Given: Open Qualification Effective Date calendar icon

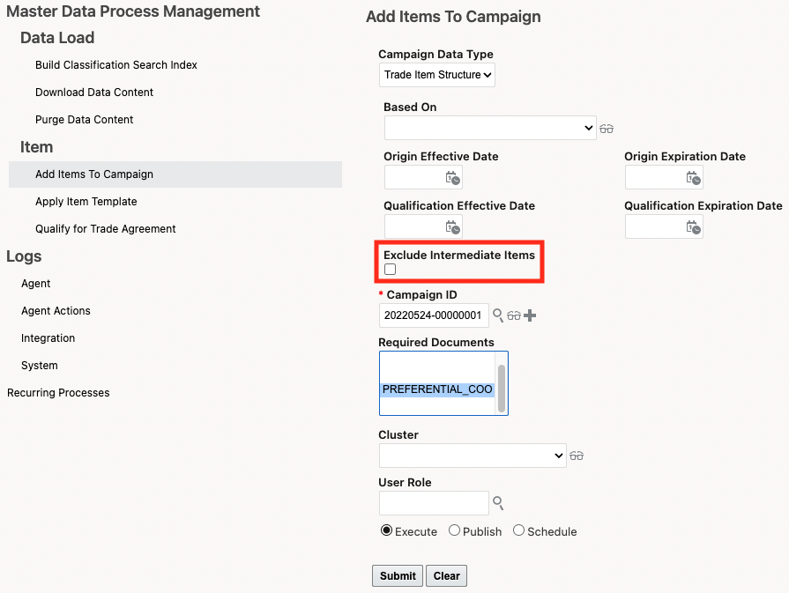Looking at the screenshot, I should point(453,227).
